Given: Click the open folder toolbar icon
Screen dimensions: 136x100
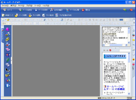Looking at the screenshot, I should [x=8, y=20].
